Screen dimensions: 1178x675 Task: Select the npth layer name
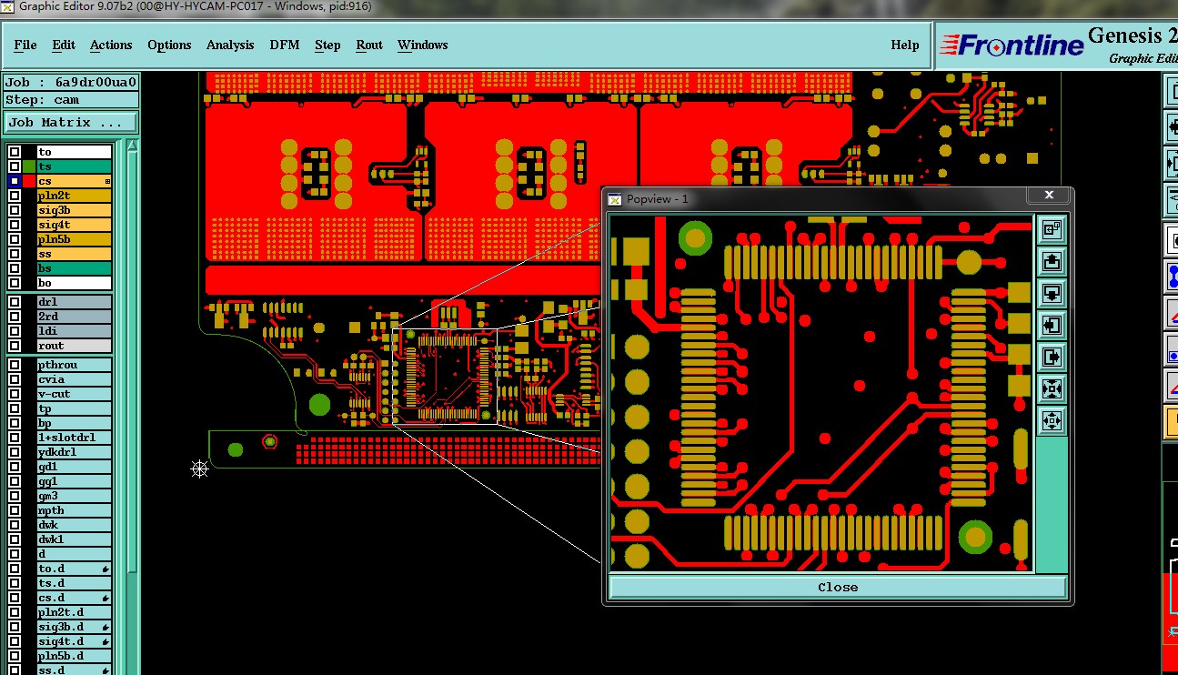(x=74, y=510)
